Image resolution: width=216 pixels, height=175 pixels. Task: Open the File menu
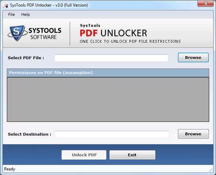point(11,15)
